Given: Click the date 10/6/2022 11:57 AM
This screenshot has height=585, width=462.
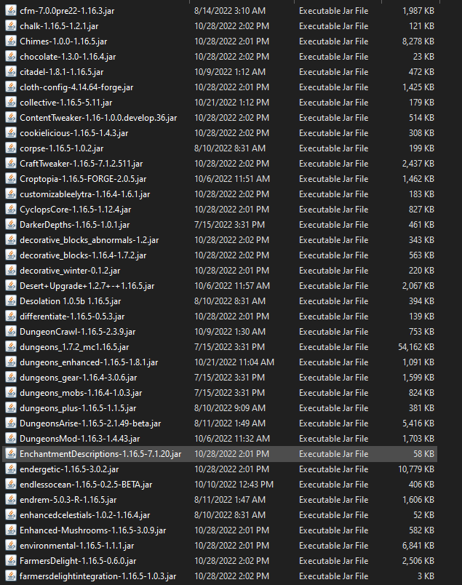Looking at the screenshot, I should (232, 286).
